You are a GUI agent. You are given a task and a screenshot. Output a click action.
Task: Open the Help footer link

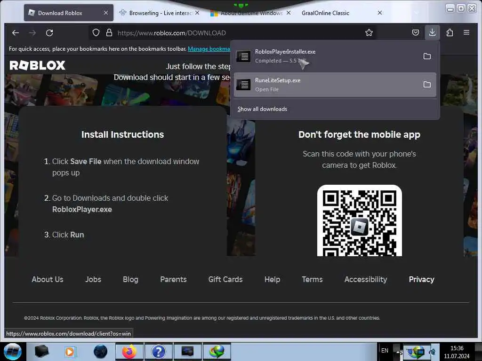(x=272, y=279)
